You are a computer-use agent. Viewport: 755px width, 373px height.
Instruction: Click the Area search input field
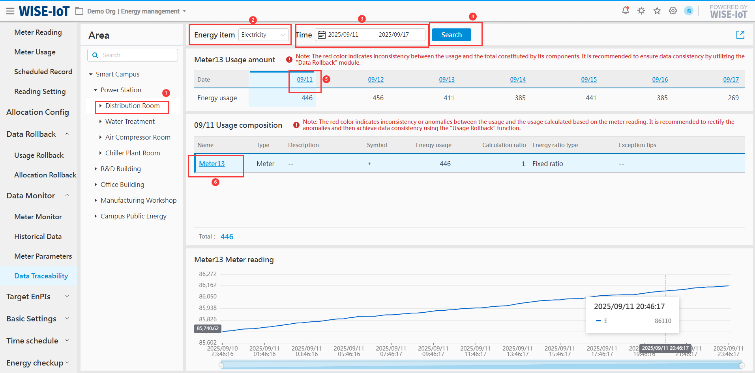click(138, 55)
